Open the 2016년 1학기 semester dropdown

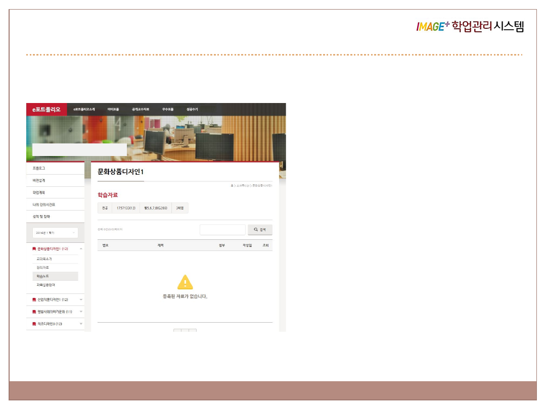pos(56,233)
